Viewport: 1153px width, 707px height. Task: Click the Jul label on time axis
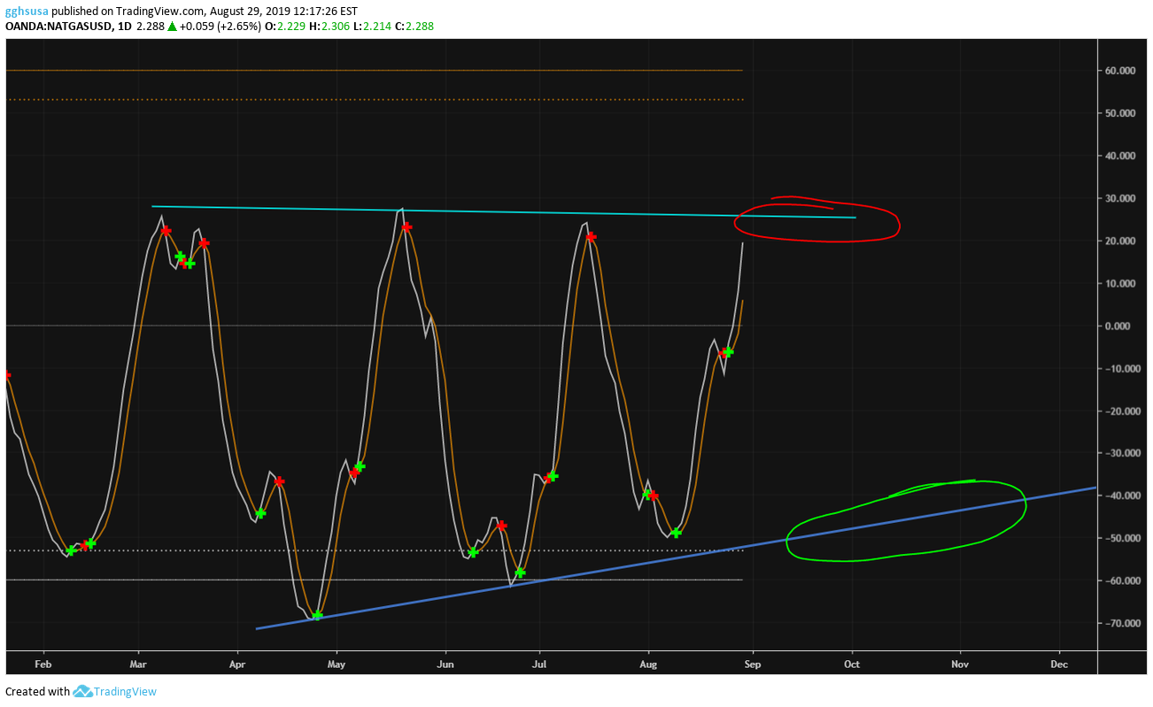point(538,663)
